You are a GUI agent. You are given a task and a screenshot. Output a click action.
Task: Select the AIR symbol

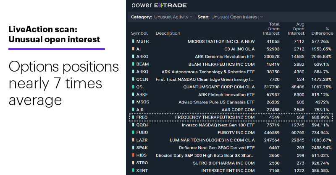pyautogui.click(x=140, y=110)
